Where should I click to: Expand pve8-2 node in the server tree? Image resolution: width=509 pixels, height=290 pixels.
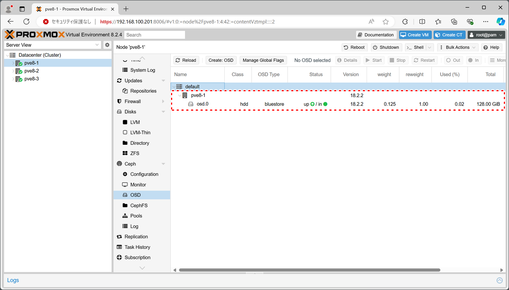click(x=13, y=71)
